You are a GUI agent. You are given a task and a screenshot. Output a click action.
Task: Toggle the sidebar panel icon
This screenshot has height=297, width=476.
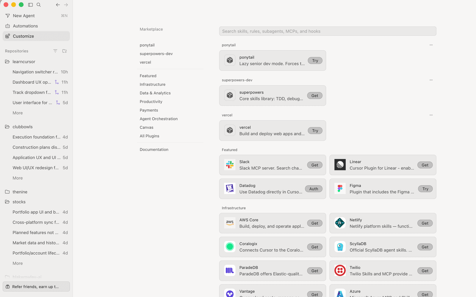coord(30,5)
